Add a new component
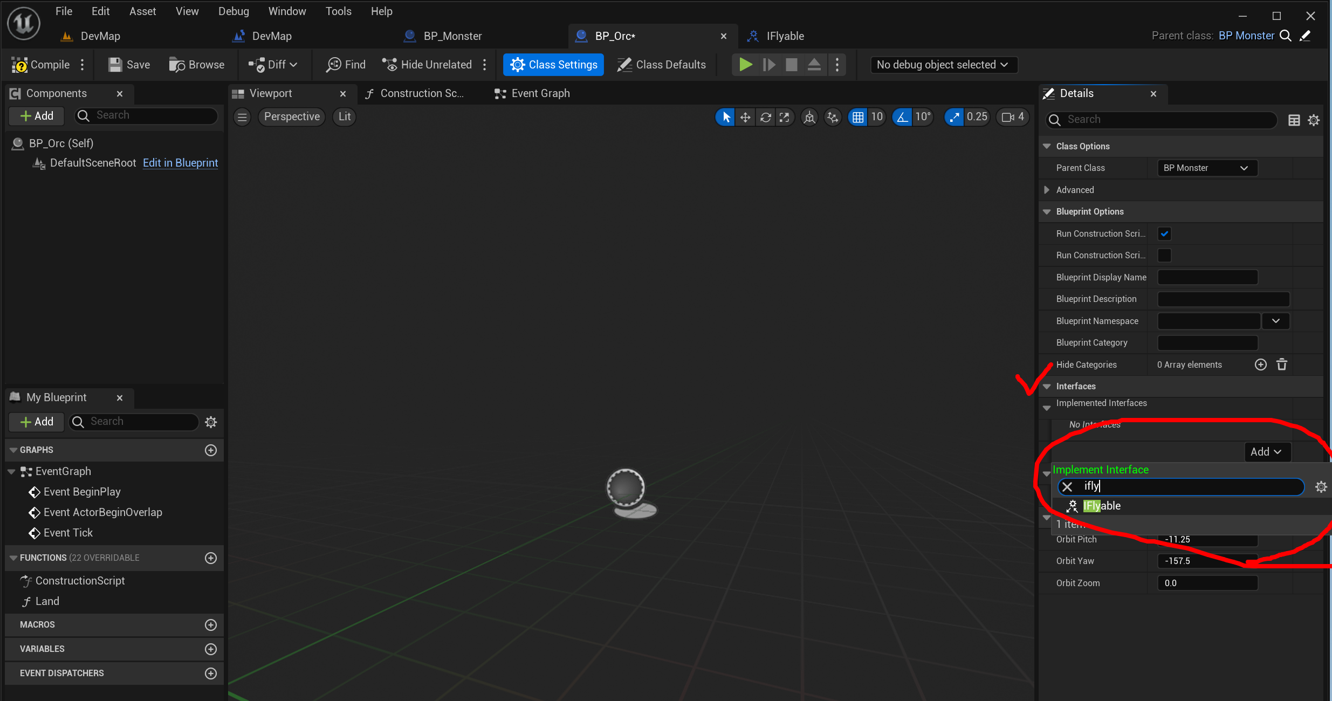 (36, 116)
